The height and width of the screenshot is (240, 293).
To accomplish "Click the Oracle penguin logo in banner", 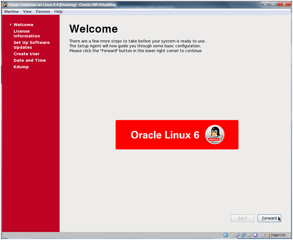I will coord(215,135).
